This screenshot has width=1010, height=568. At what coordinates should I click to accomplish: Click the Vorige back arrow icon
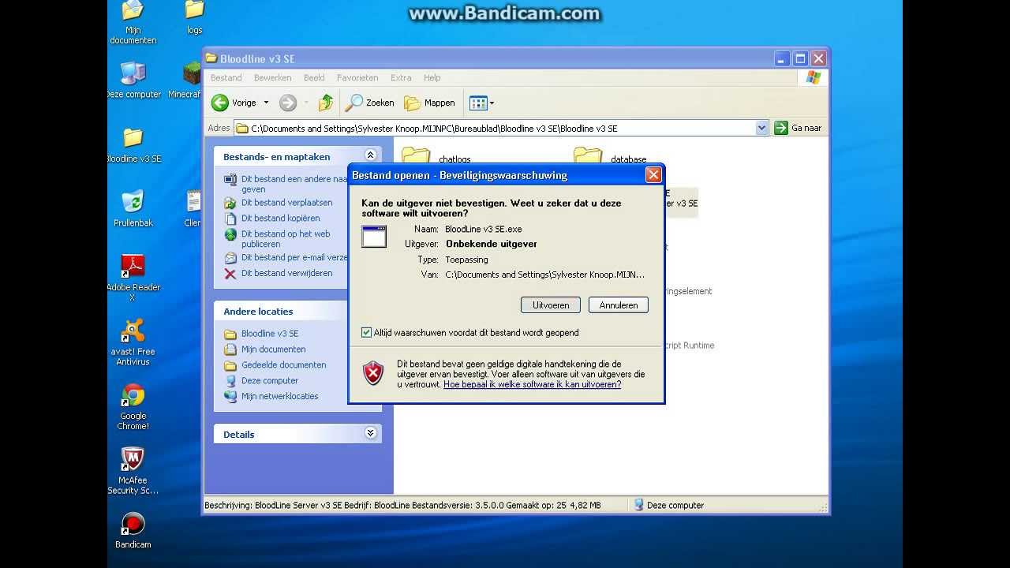(x=220, y=103)
